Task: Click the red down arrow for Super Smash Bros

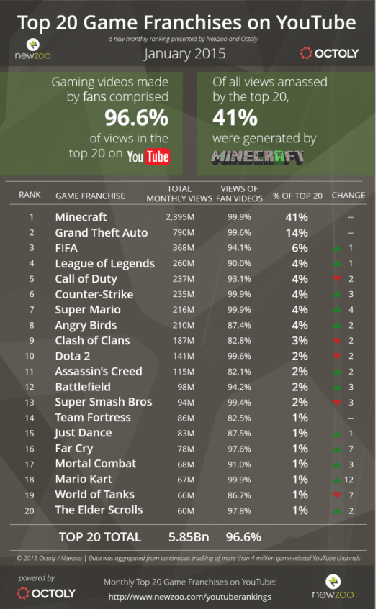Action: point(337,402)
